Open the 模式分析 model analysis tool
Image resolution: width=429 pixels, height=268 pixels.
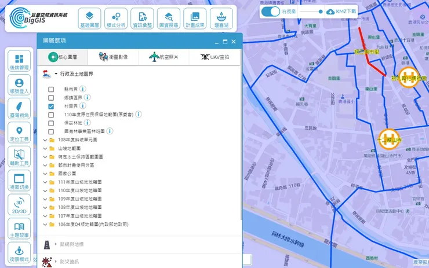pos(116,19)
